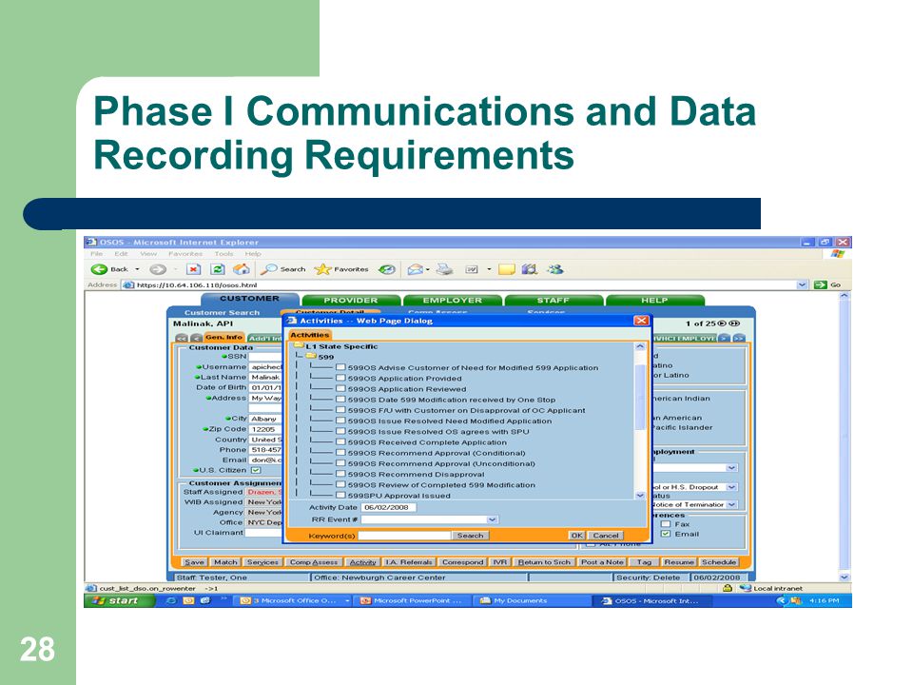The height and width of the screenshot is (685, 913).
Task: Open the Mail icon dropdown arrow
Action: tap(428, 269)
